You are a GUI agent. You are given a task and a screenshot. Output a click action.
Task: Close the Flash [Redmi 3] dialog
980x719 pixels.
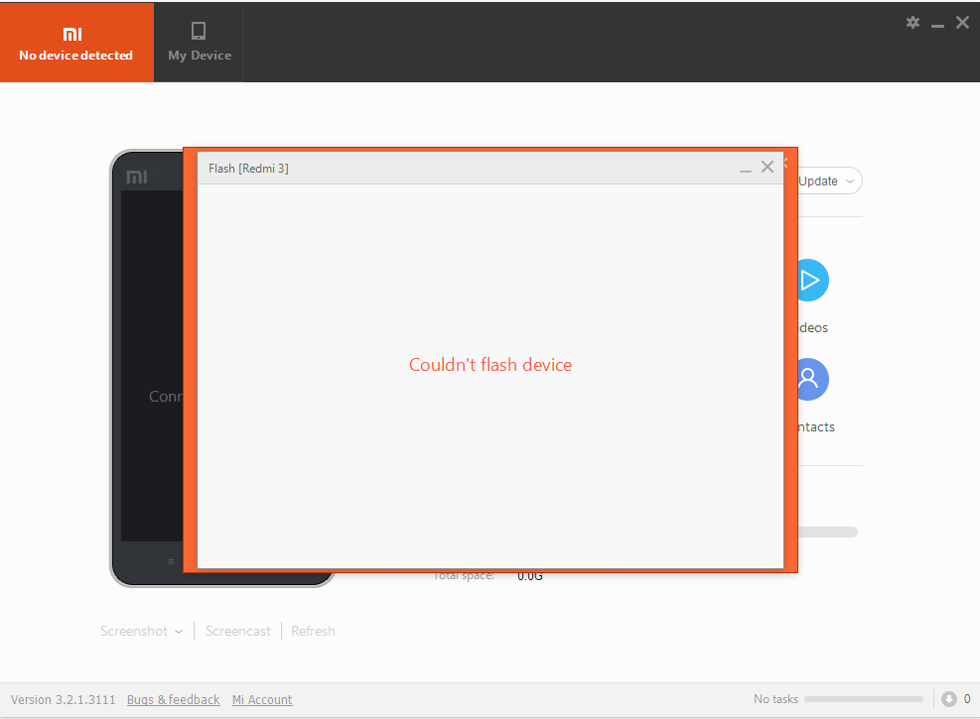pos(768,167)
